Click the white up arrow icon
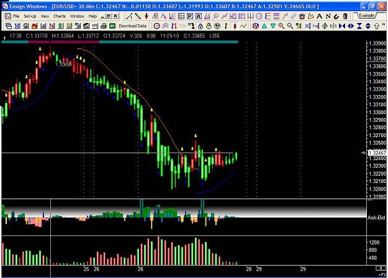 coord(377,25)
